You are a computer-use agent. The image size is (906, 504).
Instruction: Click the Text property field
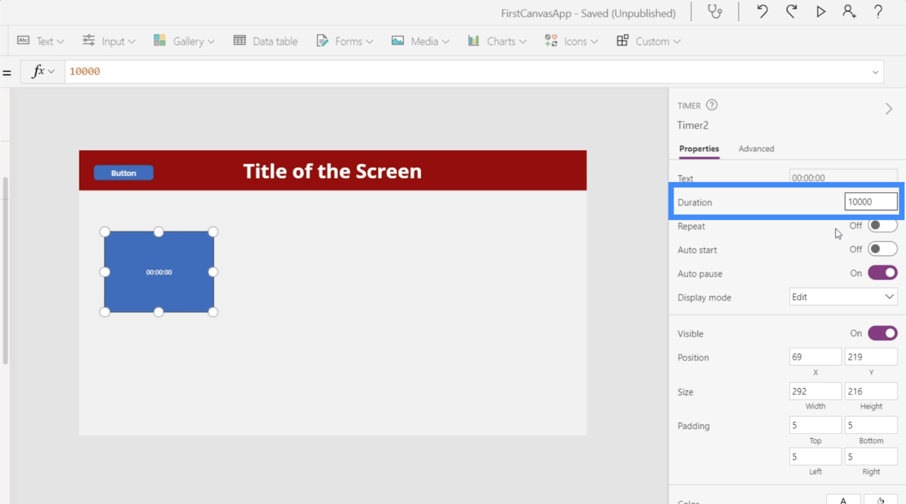tap(843, 177)
